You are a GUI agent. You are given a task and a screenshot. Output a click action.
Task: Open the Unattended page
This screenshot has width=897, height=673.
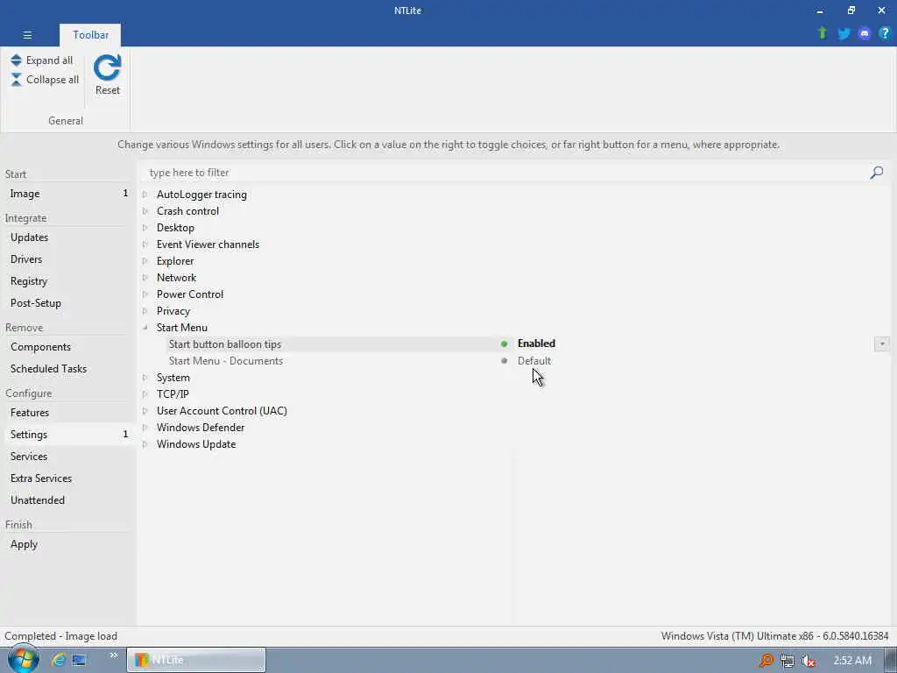pyautogui.click(x=68, y=500)
